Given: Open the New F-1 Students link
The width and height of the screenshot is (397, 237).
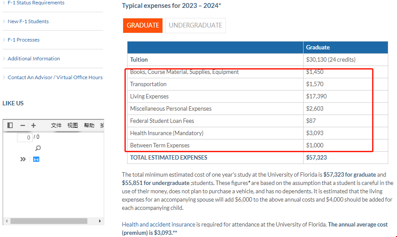Looking at the screenshot, I should tap(28, 21).
